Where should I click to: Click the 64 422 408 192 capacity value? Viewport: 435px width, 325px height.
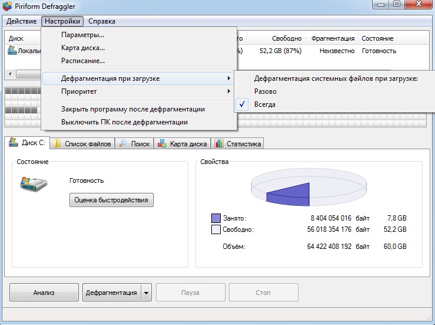[329, 247]
